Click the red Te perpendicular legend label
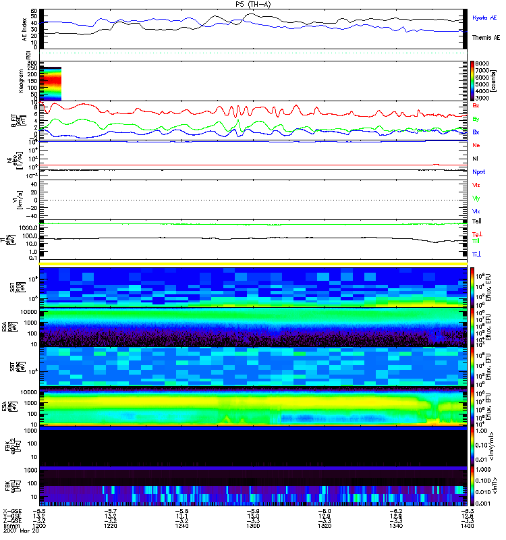 [477, 234]
